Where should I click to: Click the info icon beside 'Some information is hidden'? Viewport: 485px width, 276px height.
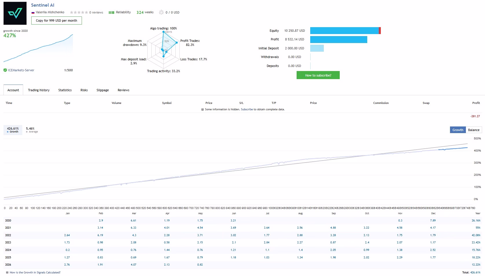coord(203,109)
